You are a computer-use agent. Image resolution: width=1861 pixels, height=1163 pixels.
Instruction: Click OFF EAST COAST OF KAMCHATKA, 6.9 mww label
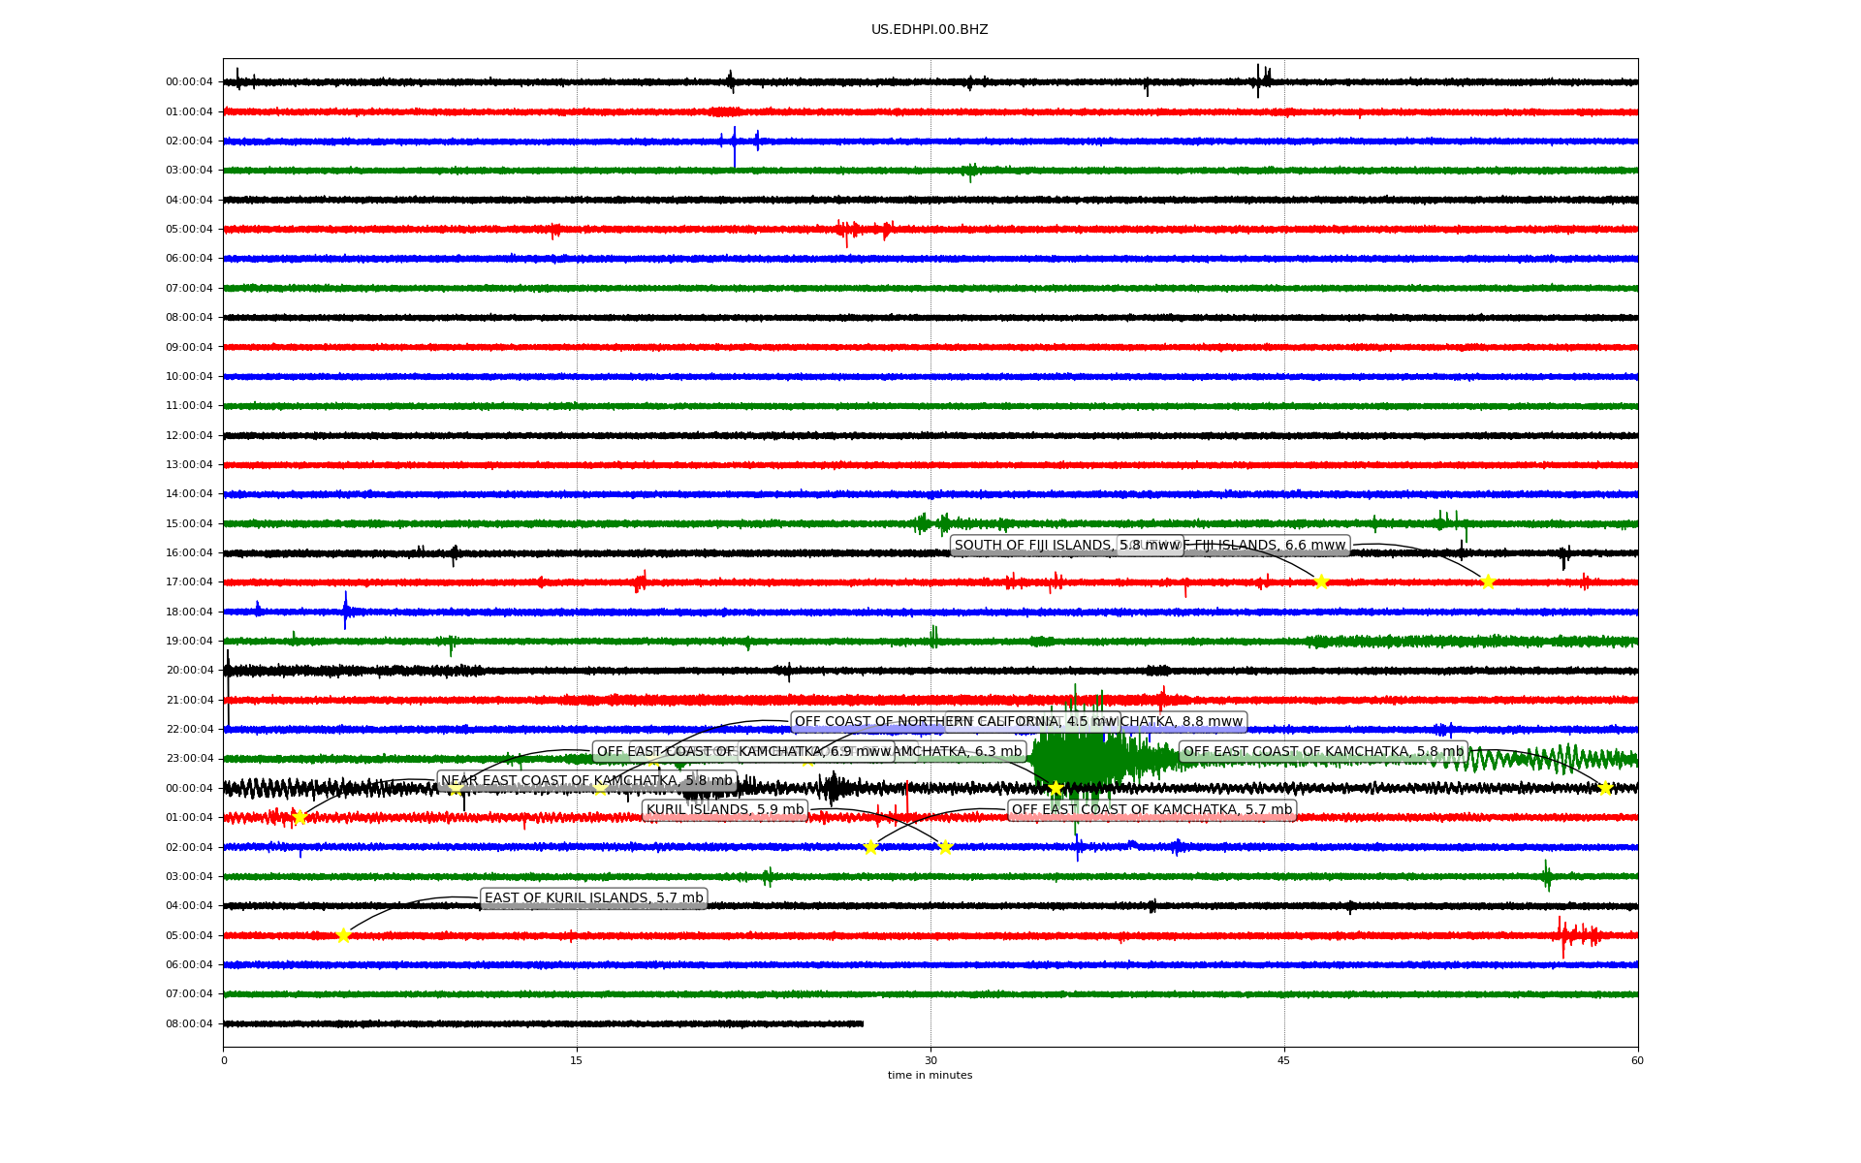pyautogui.click(x=743, y=752)
